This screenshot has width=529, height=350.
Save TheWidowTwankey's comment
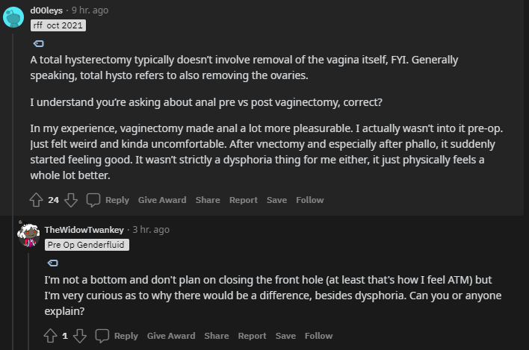285,336
